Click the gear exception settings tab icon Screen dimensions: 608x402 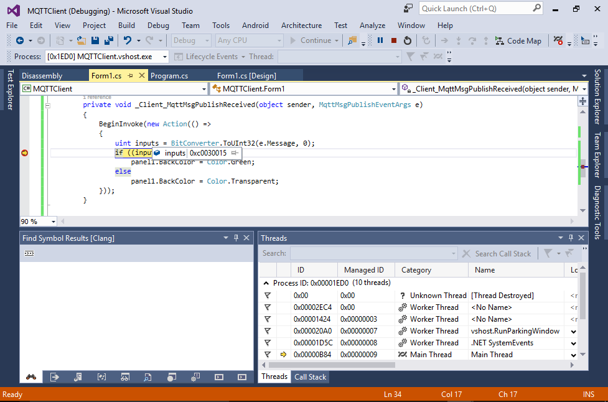point(195,377)
